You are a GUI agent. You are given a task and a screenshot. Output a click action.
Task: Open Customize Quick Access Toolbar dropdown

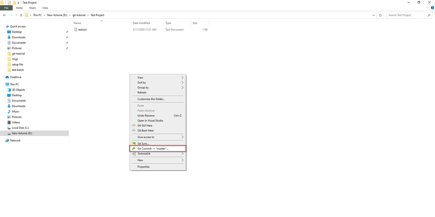[x=18, y=3]
